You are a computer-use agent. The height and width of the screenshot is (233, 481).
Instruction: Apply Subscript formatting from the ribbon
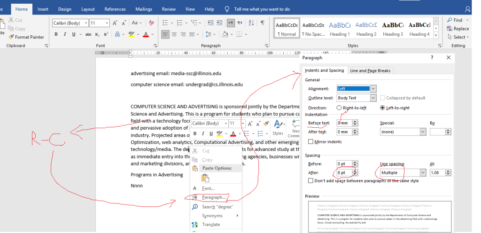[x=97, y=34]
